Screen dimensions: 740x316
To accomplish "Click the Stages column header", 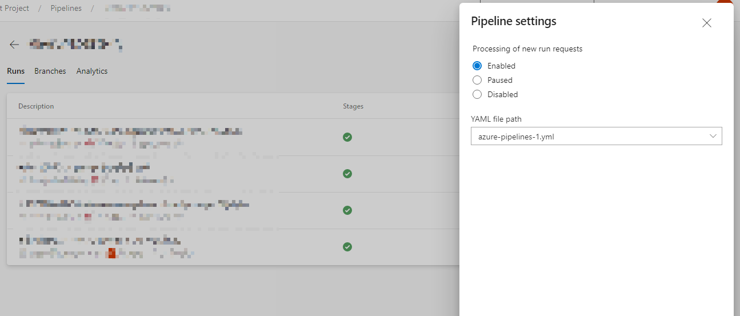I will 353,106.
